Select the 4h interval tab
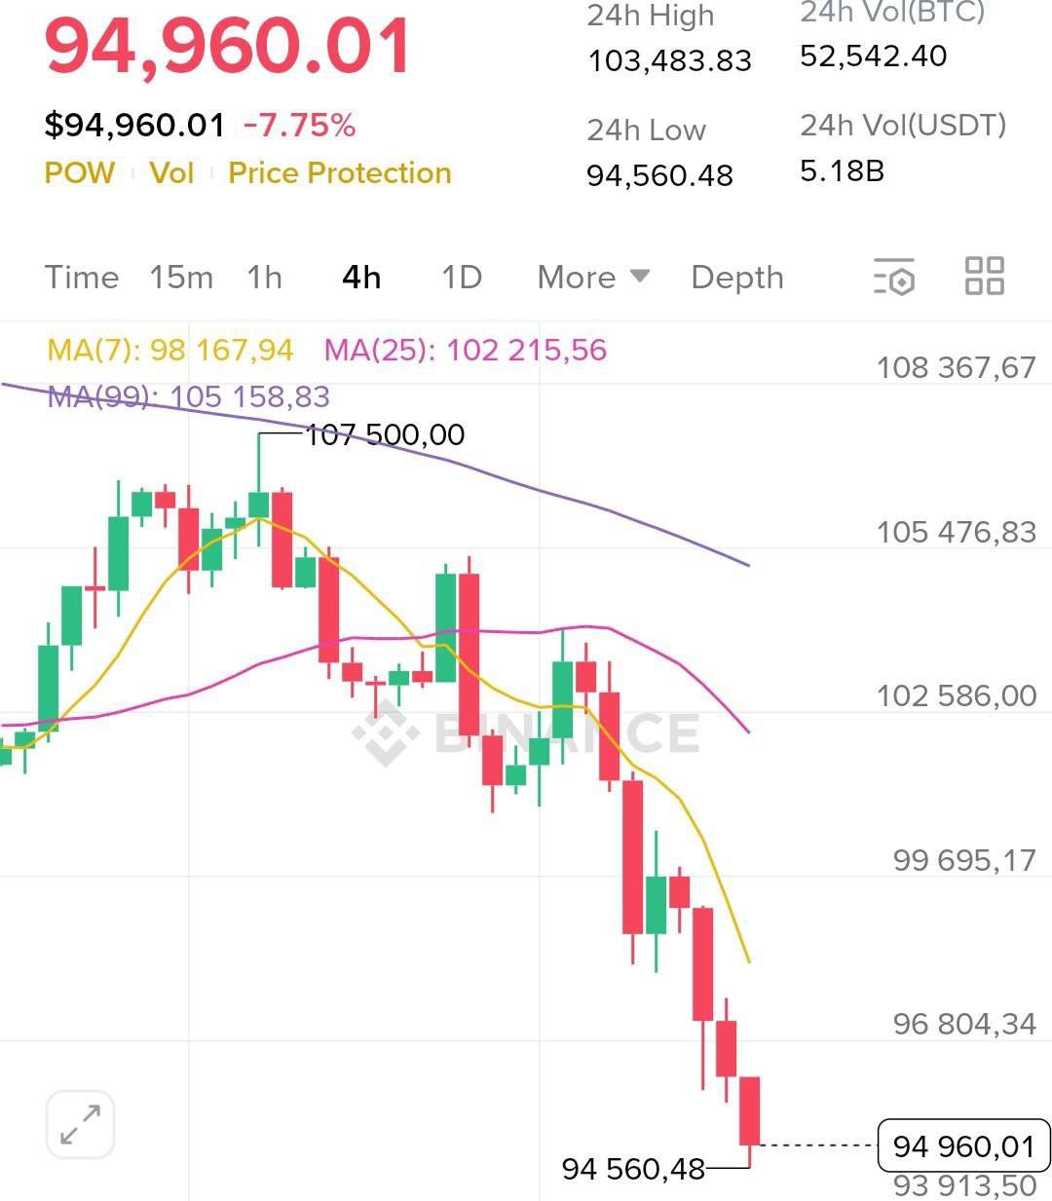The height and width of the screenshot is (1201, 1052). tap(361, 278)
